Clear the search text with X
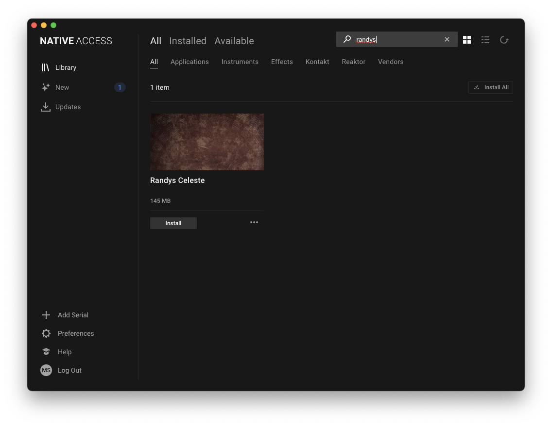 point(447,39)
